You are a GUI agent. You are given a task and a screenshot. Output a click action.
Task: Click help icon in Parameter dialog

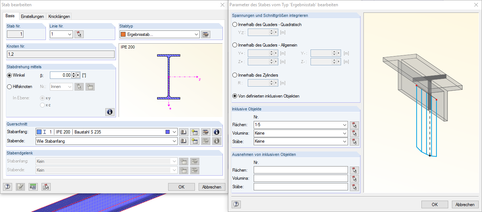pyautogui.click(x=236, y=204)
